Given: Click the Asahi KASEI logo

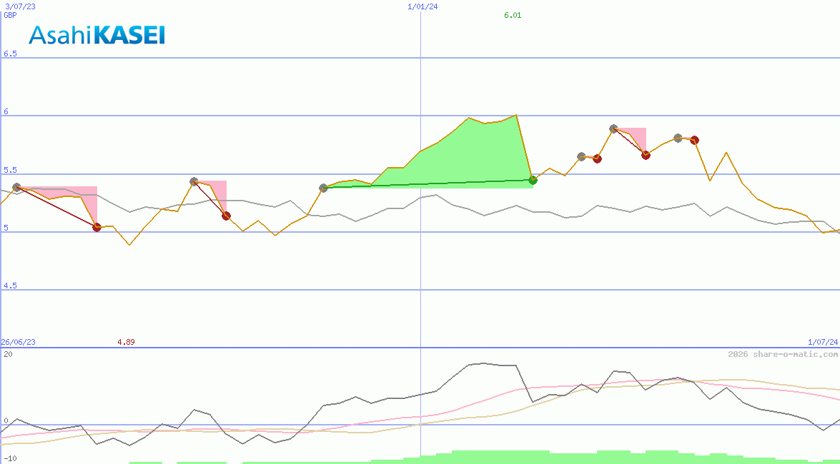Looking at the screenshot, I should 97,35.
